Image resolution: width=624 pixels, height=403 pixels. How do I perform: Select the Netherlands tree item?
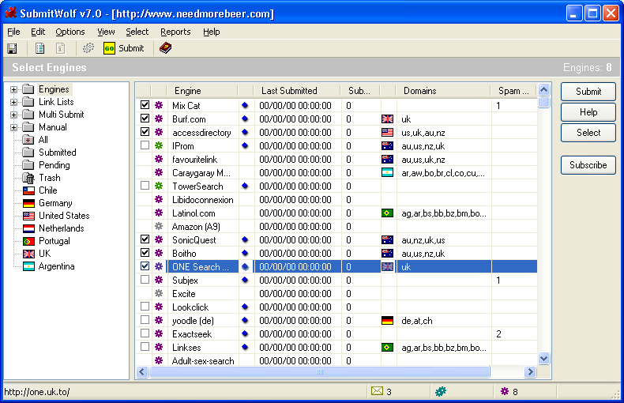54,228
